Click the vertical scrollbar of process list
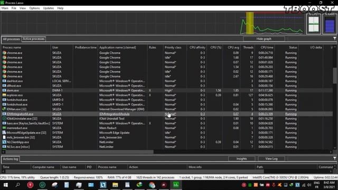338x190 pixels. [x=335, y=75]
